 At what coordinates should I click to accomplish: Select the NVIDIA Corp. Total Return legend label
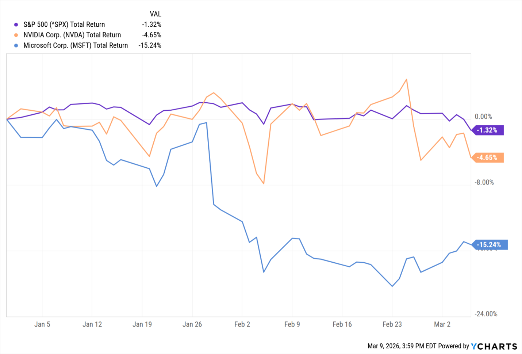tap(72, 35)
